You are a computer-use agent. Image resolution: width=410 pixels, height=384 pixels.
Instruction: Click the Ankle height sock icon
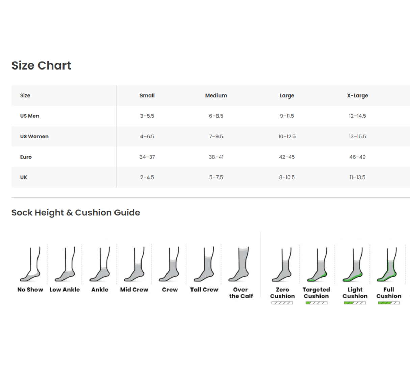pyautogui.click(x=100, y=265)
